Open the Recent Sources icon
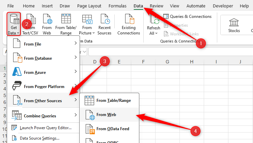Image resolution: width=253 pixels, height=143 pixels. (x=104, y=20)
